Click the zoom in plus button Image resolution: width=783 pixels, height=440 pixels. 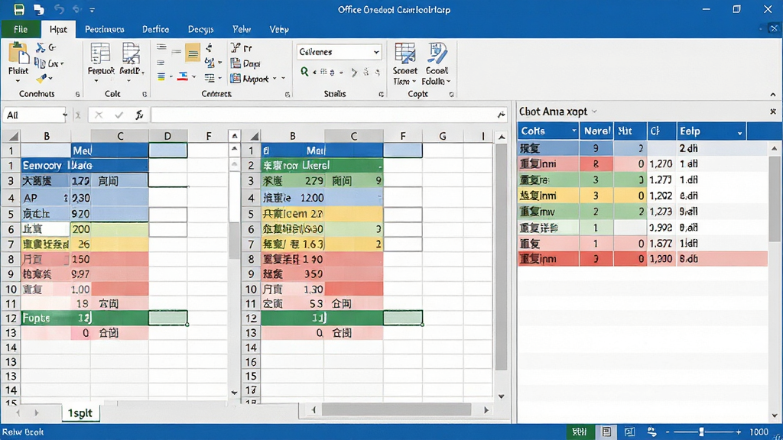click(739, 432)
